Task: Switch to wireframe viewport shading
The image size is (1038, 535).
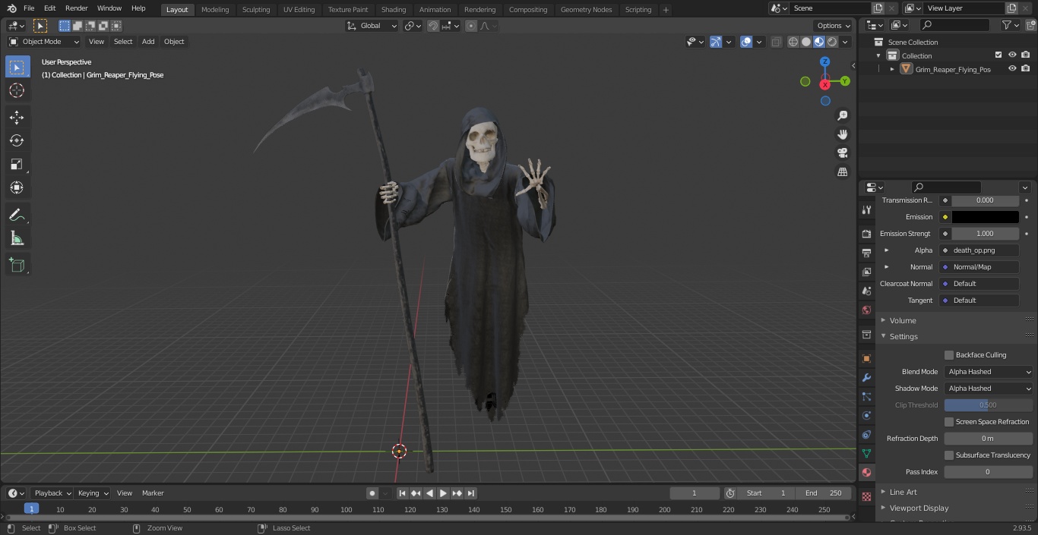Action: coord(793,42)
